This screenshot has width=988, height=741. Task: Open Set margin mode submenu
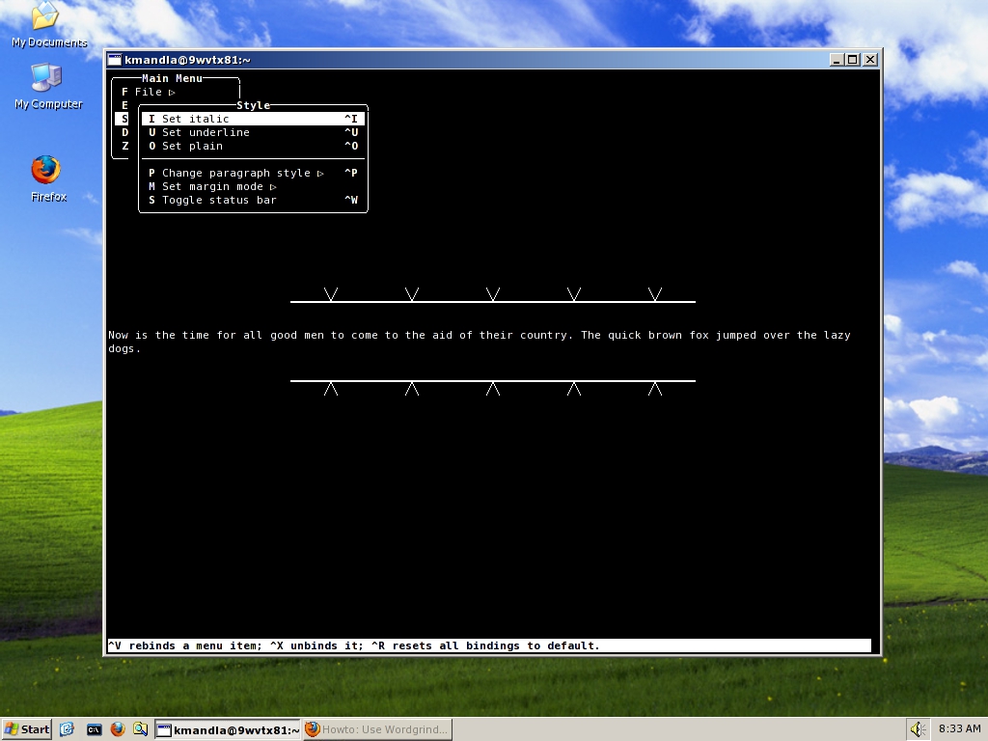coord(253,186)
